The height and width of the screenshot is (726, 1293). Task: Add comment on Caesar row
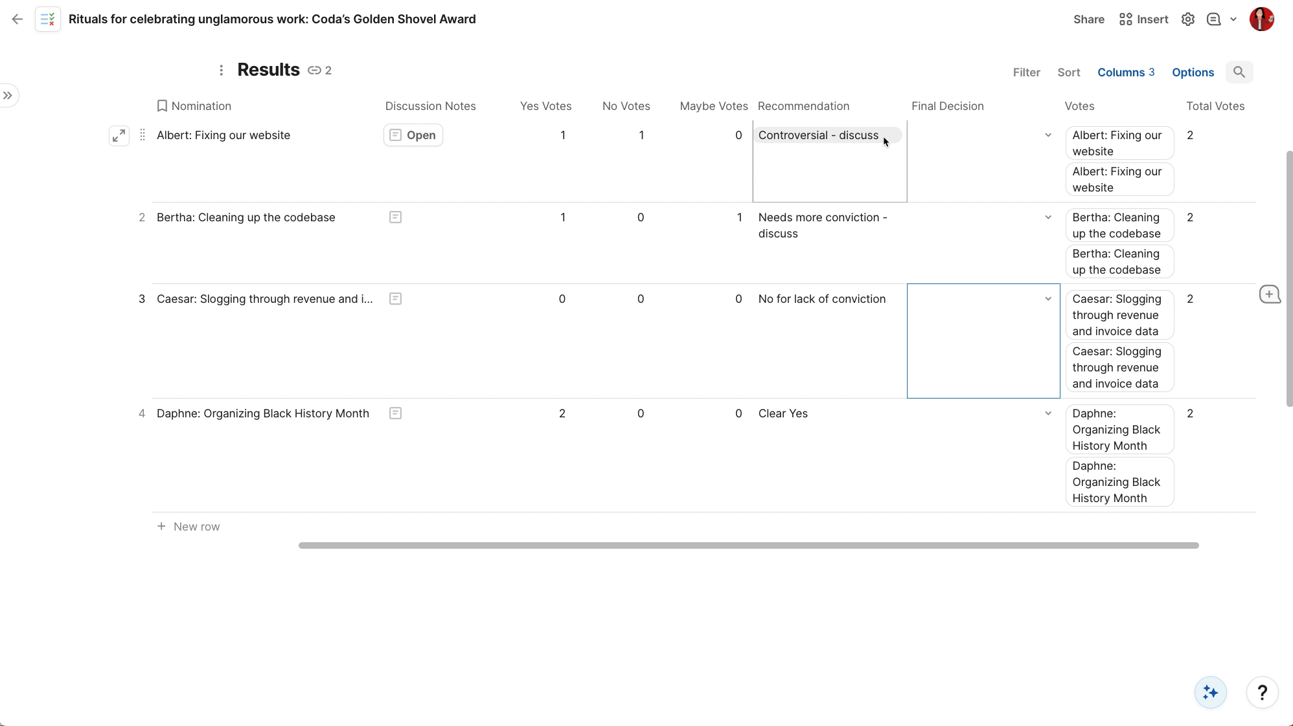(1269, 294)
